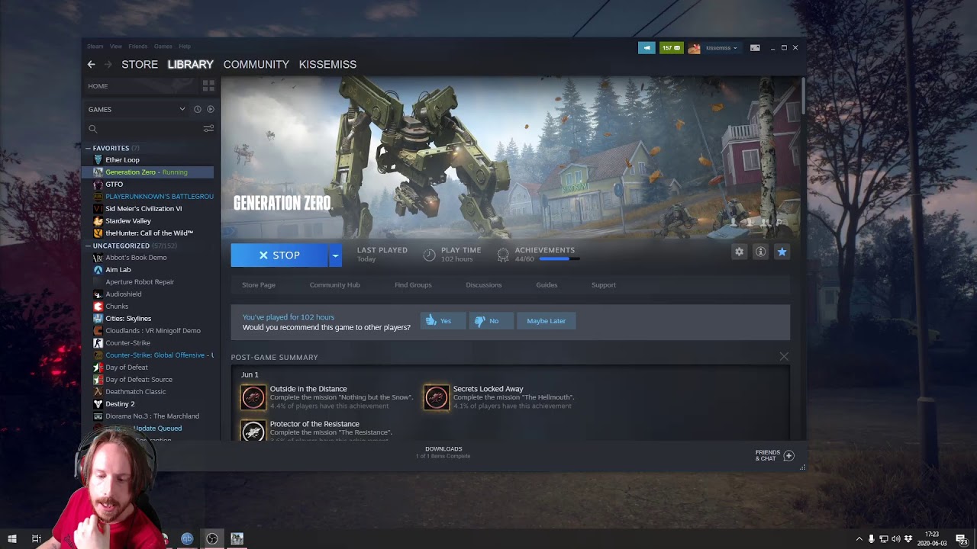Click the kissemiss profile avatar
The width and height of the screenshot is (977, 549).
(x=694, y=48)
